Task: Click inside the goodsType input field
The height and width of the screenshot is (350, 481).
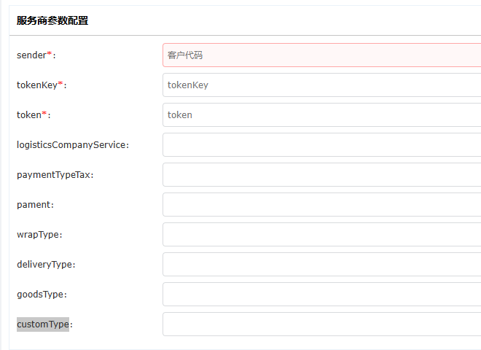Action: 321,294
